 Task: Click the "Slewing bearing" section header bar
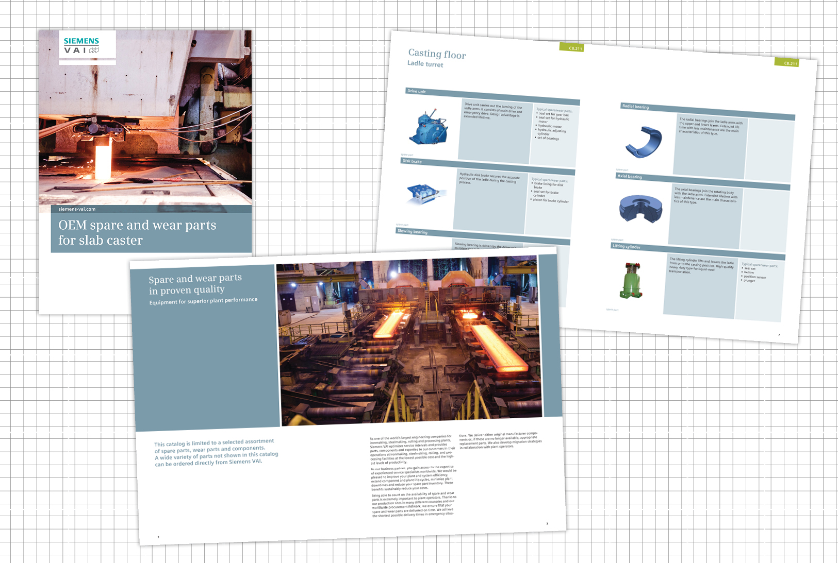point(483,236)
